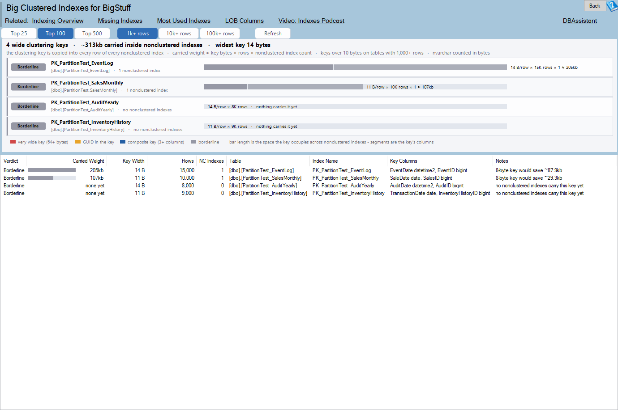
Task: Select the Top 25 filter
Action: [19, 34]
